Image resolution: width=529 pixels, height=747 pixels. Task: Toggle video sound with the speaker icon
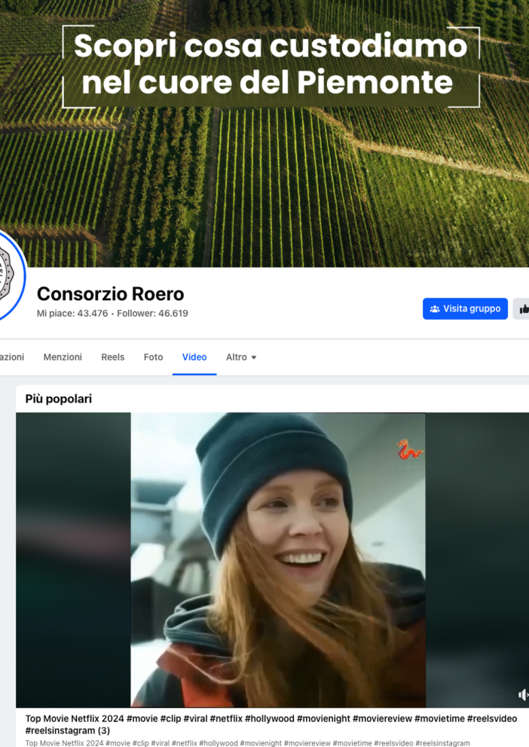point(523,694)
